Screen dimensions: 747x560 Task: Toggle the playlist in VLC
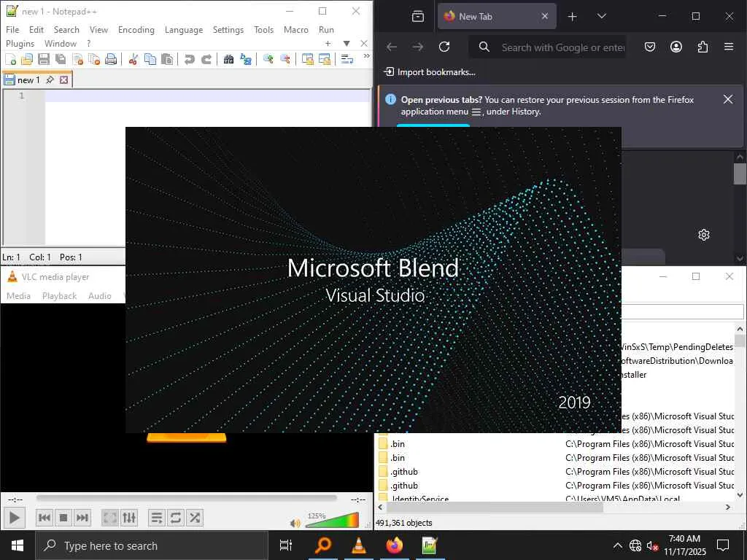pyautogui.click(x=156, y=518)
